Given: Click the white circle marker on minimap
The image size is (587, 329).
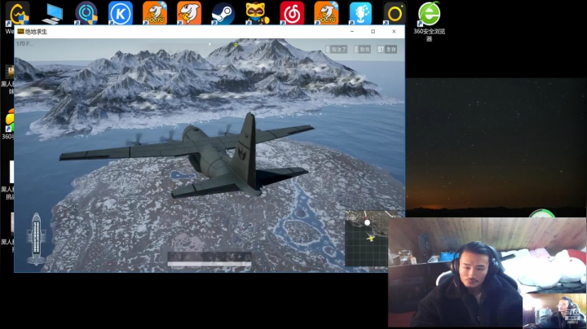Looking at the screenshot, I should pos(367,222).
